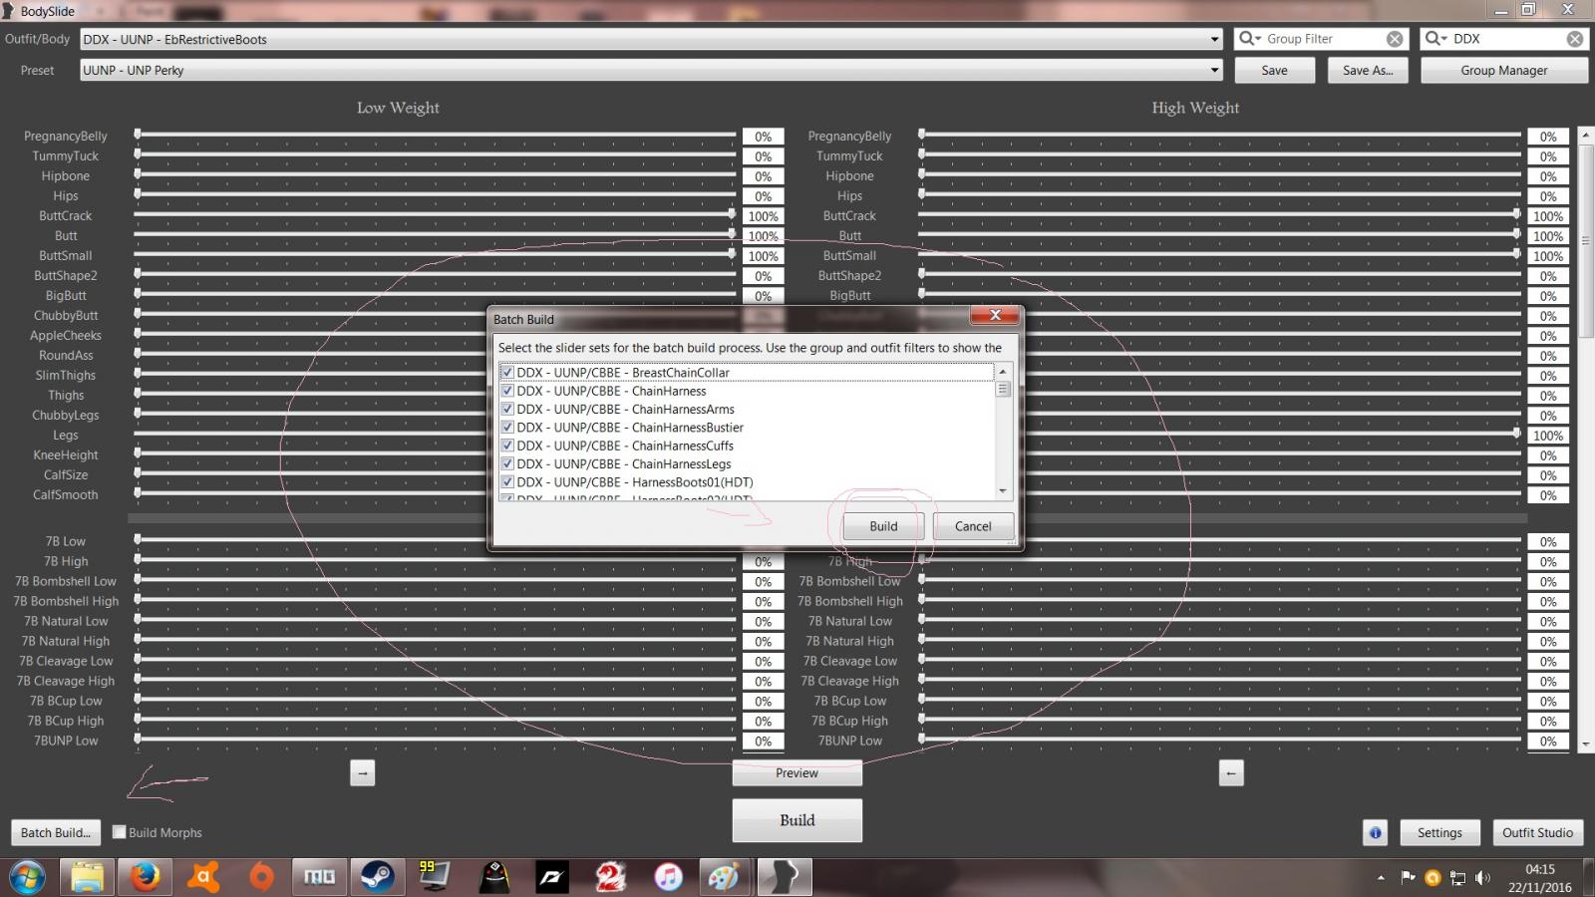Open the Outfit/Body dropdown
Image resolution: width=1595 pixels, height=897 pixels.
click(1214, 39)
